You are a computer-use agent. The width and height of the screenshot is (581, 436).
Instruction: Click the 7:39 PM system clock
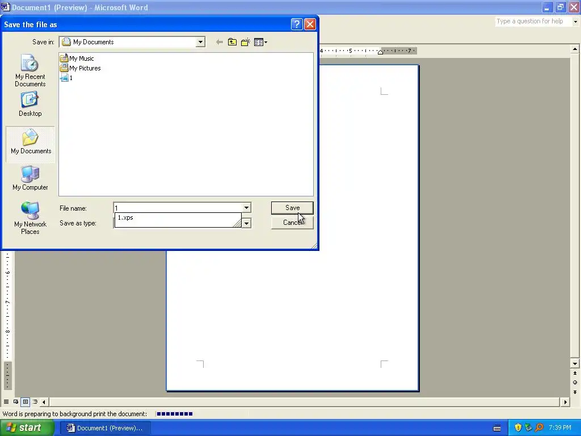click(560, 428)
